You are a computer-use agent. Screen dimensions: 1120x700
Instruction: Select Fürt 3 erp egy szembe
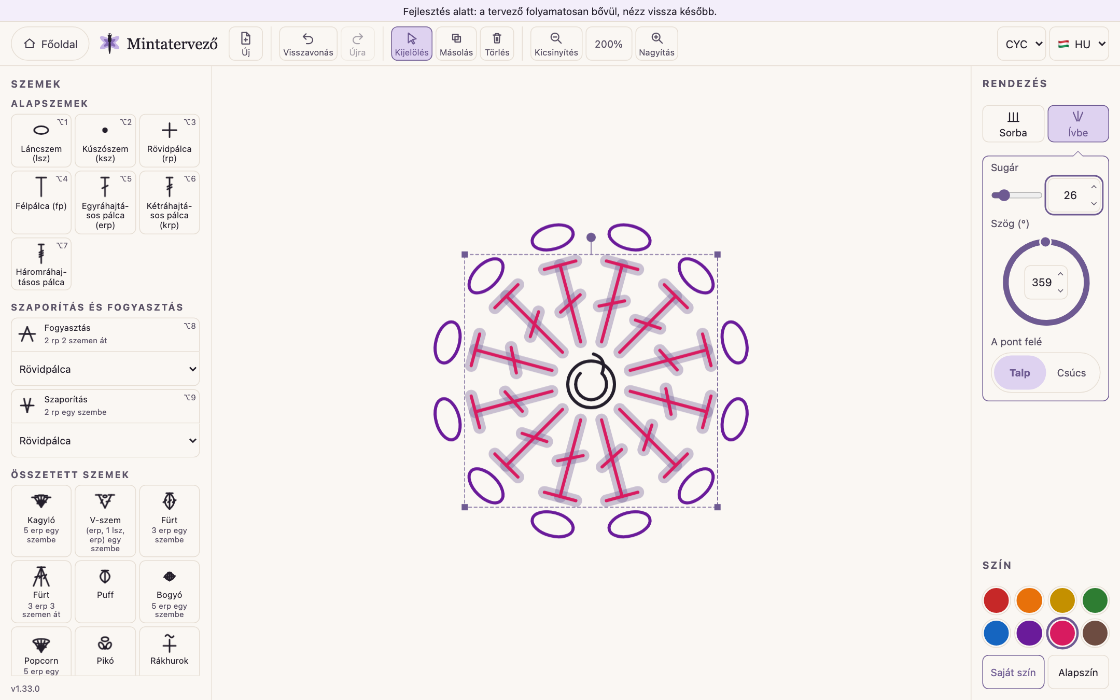pyautogui.click(x=169, y=521)
